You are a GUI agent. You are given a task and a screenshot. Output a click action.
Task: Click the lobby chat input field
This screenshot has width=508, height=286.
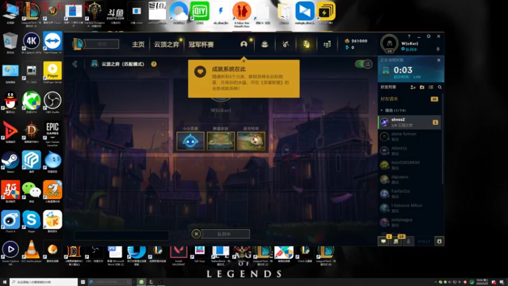[121, 235]
